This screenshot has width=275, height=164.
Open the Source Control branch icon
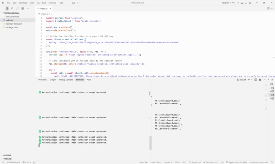pyautogui.click(x=17, y=9)
